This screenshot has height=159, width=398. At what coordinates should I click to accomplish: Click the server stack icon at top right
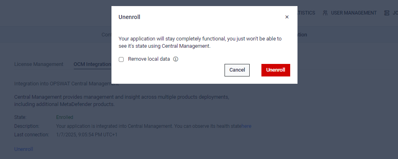tap(387, 13)
